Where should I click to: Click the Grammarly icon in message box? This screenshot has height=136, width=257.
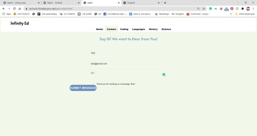point(164,74)
